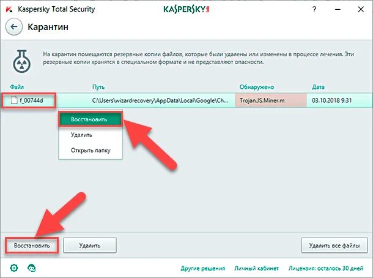
Task: Choose Восстановить in the context menu
Action: click(90, 119)
